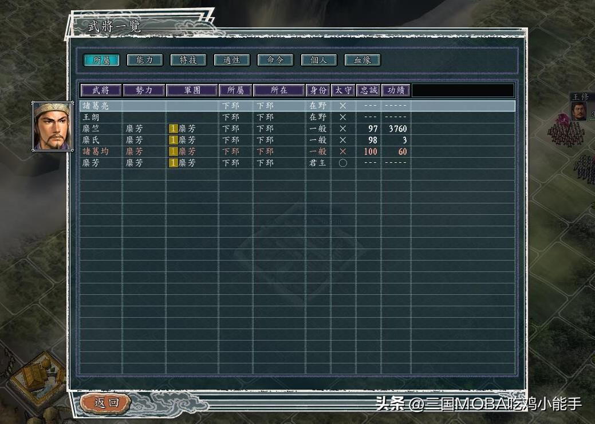Click the corps 1 icon in 糜氏 row
The width and height of the screenshot is (595, 424).
174,140
